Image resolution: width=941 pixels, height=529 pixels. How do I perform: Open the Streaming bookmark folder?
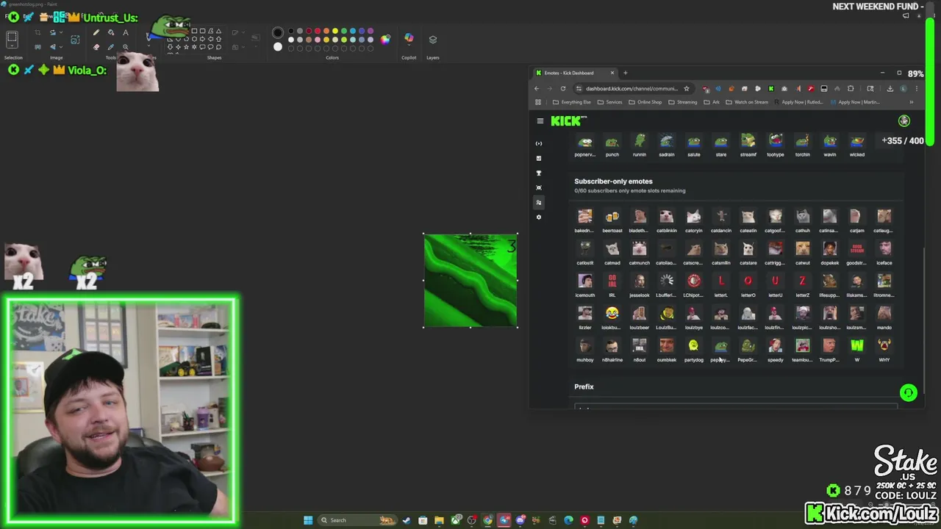[x=683, y=102]
